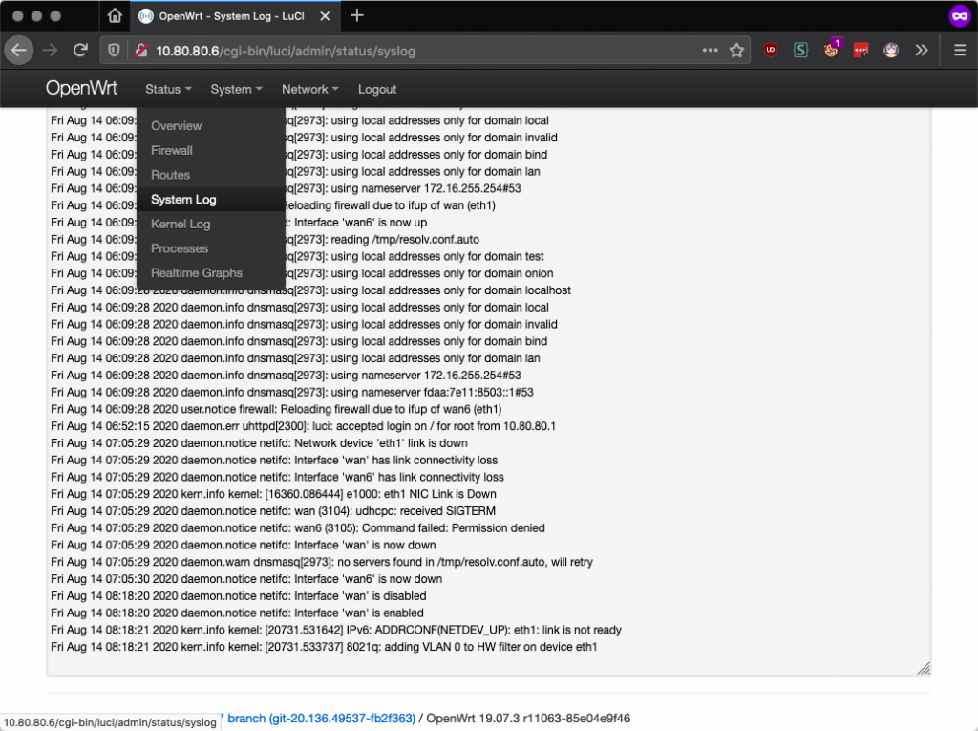Expand the System dropdown menu
978x731 pixels.
click(x=237, y=89)
